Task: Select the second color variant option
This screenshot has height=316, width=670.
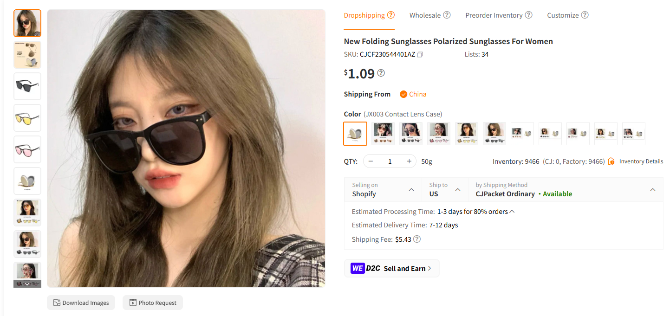Action: click(383, 133)
